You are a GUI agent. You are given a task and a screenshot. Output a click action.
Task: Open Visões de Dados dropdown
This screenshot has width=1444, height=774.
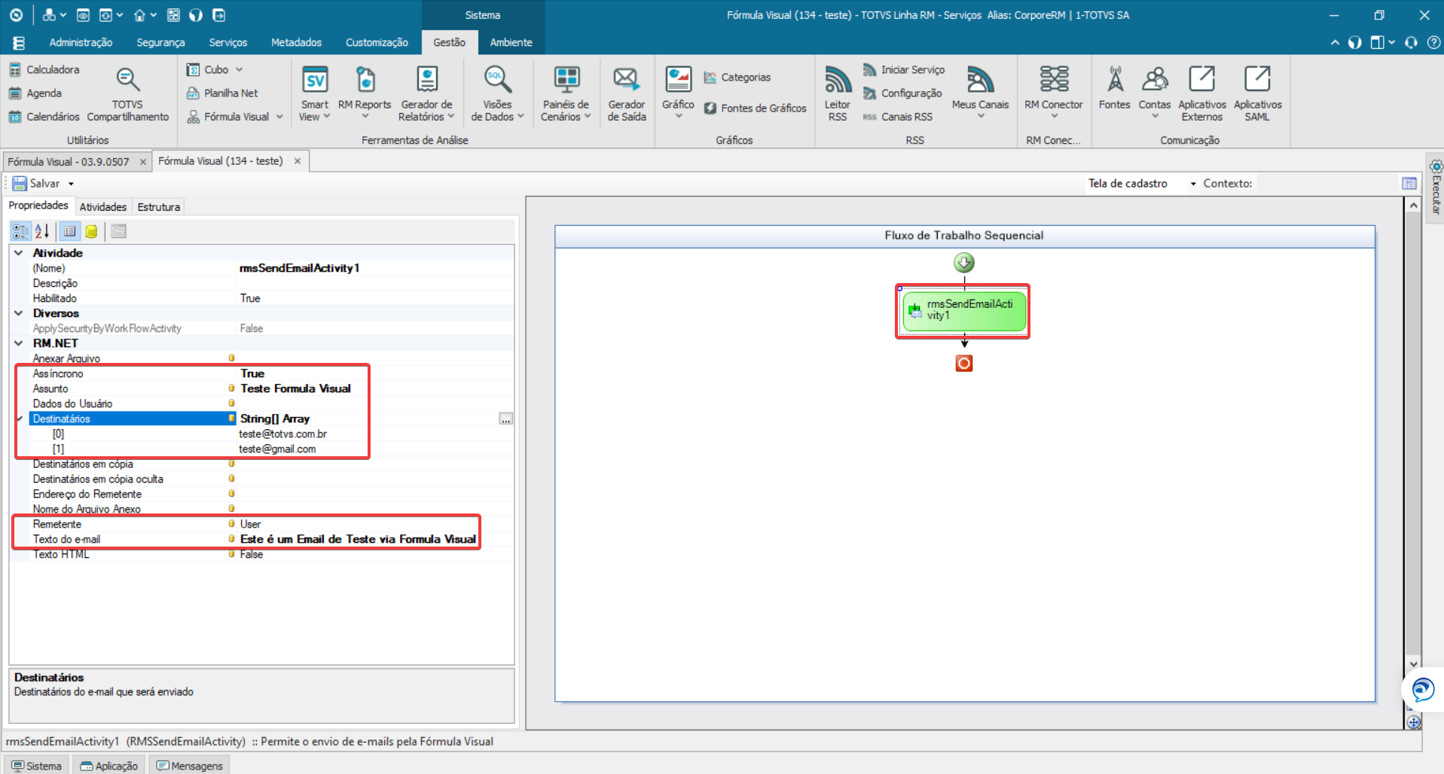[x=497, y=94]
